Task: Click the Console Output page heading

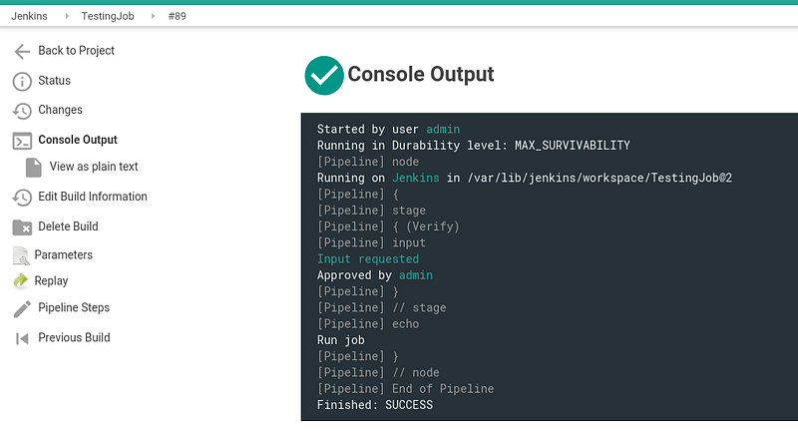Action: [420, 74]
